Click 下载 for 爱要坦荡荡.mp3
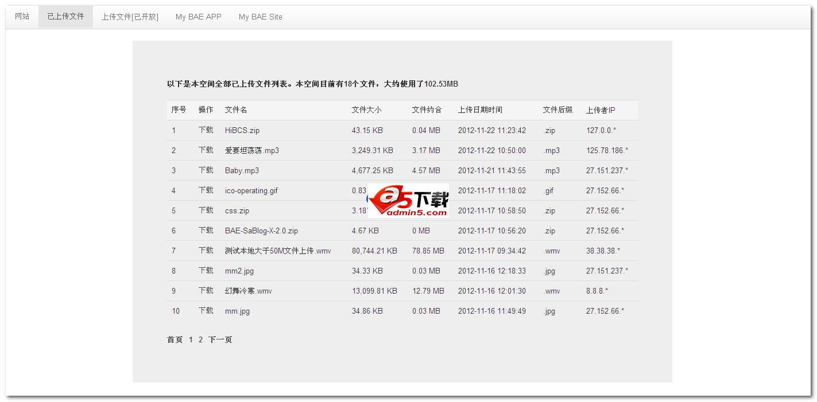 click(206, 150)
